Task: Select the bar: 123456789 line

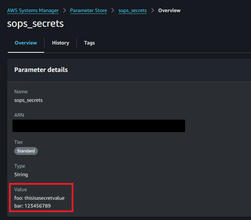Action: pyautogui.click(x=32, y=206)
